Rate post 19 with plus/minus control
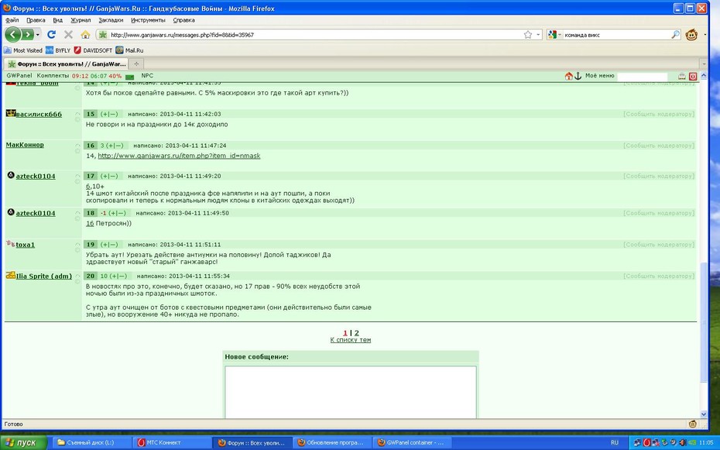Screen dimensions: 720x450 (x=109, y=245)
